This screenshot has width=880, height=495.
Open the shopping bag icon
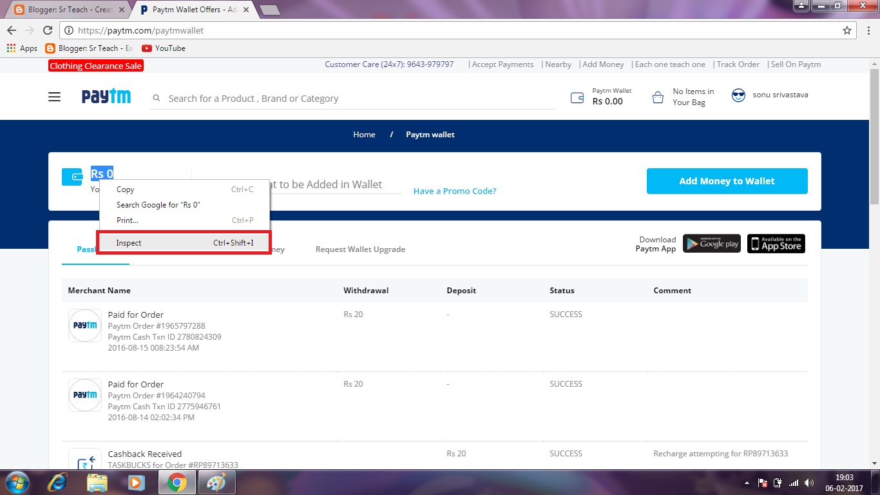(x=658, y=96)
